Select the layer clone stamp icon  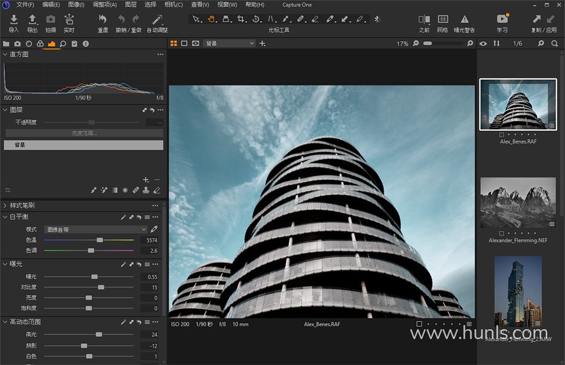pos(146,190)
